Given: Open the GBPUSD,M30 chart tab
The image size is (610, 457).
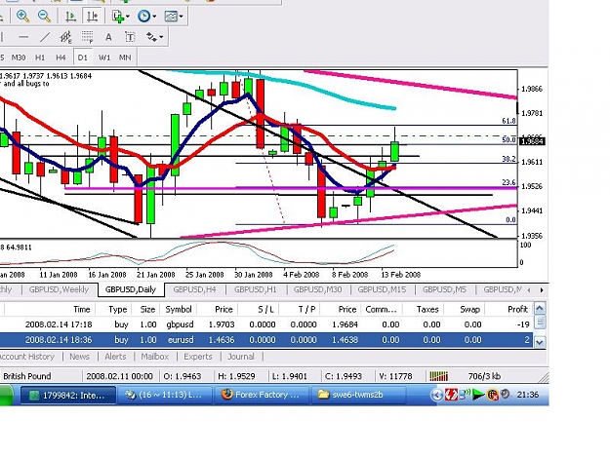Looking at the screenshot, I should 318,289.
